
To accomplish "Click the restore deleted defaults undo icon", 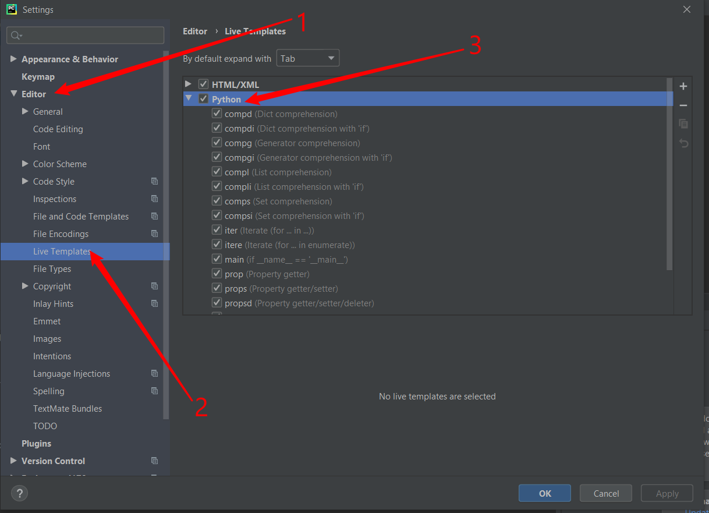I will pyautogui.click(x=683, y=143).
